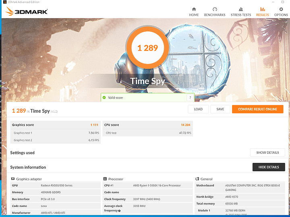
Task: Click the PCIe x8 3.0 bus interface value
Action: [48, 199]
